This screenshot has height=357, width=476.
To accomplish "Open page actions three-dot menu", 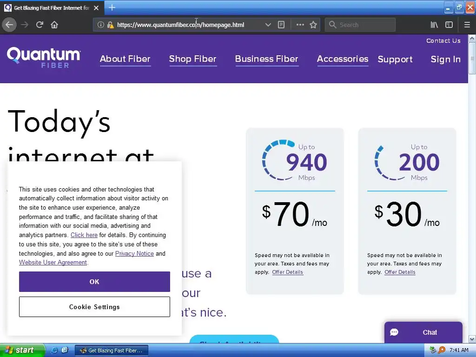I will coord(300,25).
